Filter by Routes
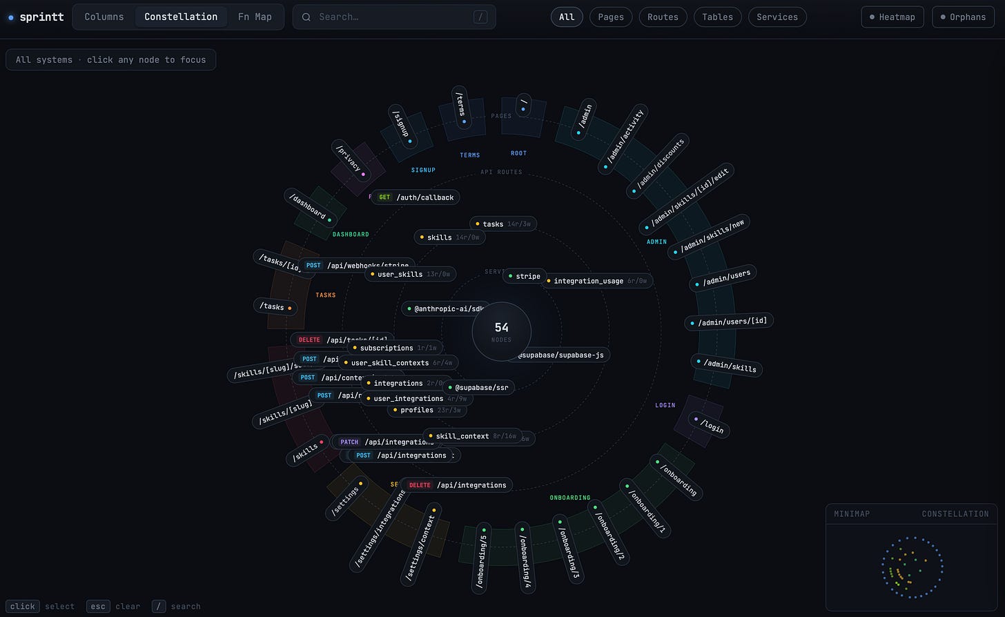This screenshot has width=1005, height=617. [663, 17]
